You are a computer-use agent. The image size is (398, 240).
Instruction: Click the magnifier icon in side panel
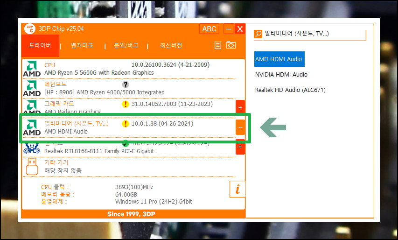pyautogui.click(x=258, y=34)
